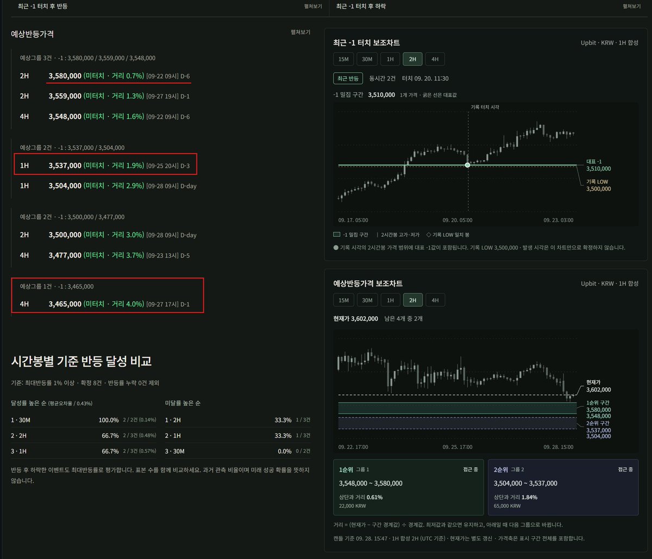
Task: Click the 2 · 2H 66.7% row
Action: pyautogui.click(x=84, y=436)
